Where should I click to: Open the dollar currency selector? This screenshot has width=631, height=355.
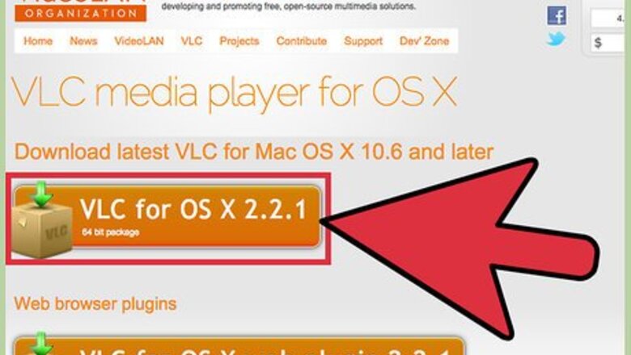pos(608,43)
